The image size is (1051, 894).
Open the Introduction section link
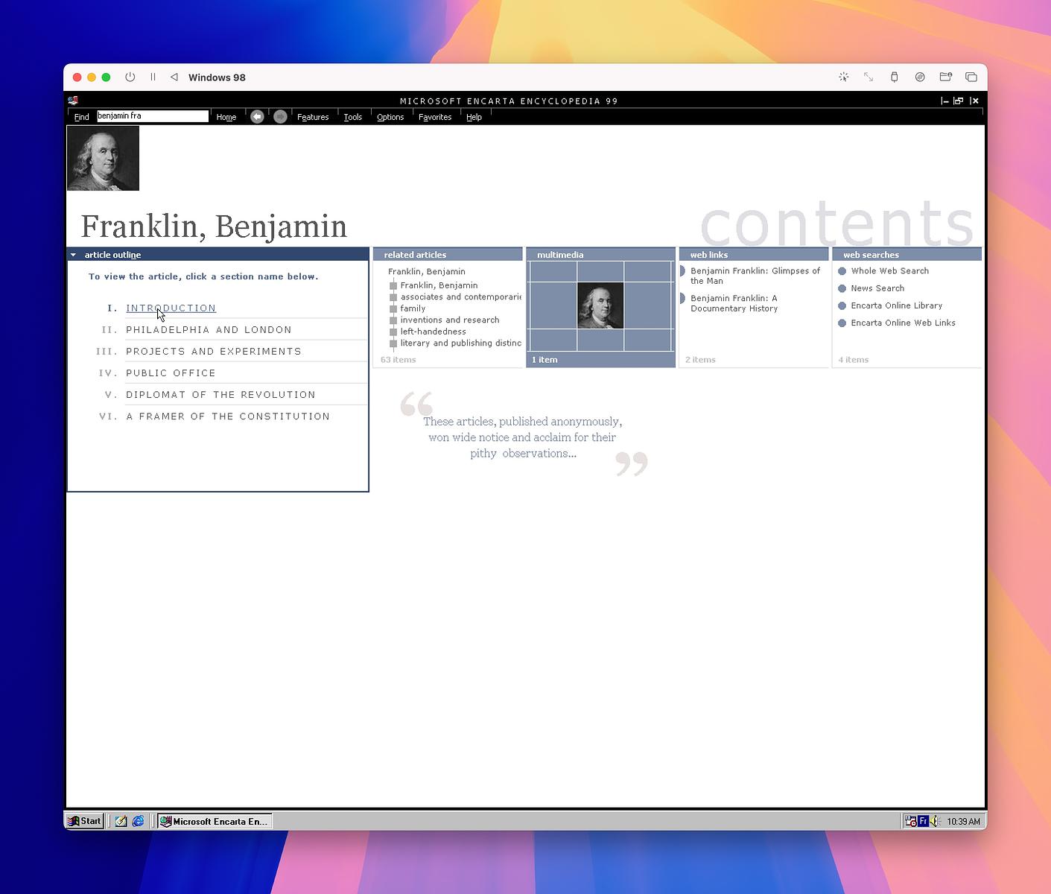coord(171,308)
